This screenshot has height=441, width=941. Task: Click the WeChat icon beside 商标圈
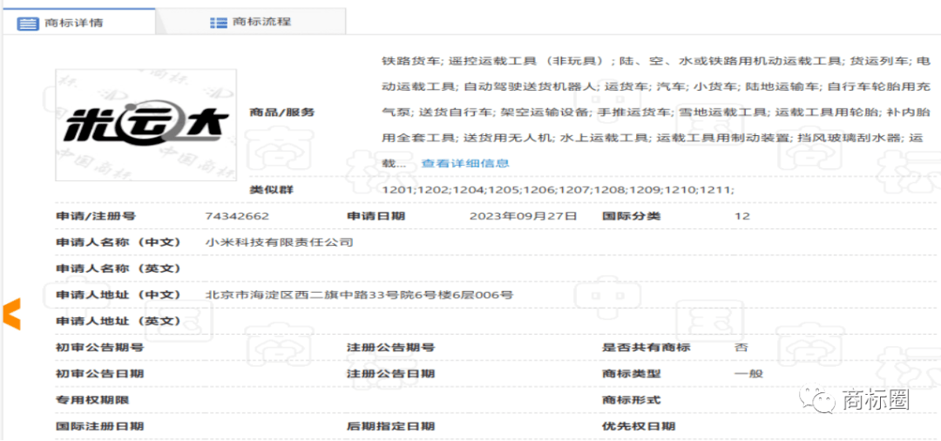(x=816, y=398)
